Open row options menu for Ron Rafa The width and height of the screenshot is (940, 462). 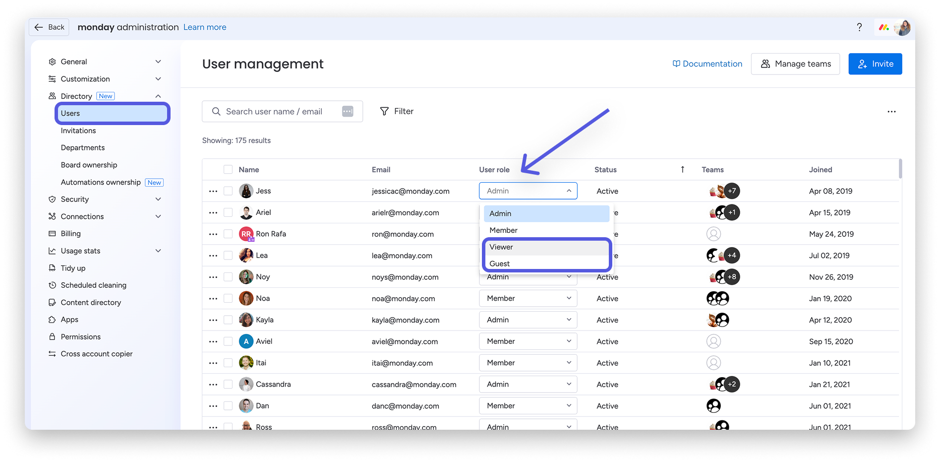213,234
